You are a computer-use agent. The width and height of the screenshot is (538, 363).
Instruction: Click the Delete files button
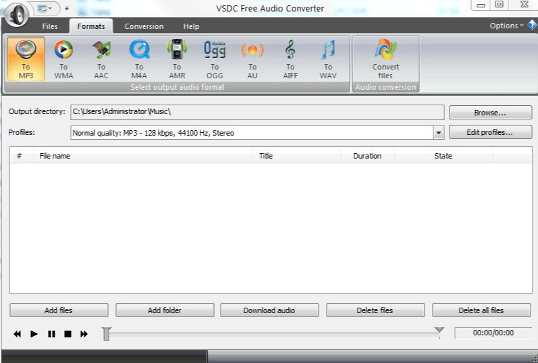pyautogui.click(x=375, y=310)
